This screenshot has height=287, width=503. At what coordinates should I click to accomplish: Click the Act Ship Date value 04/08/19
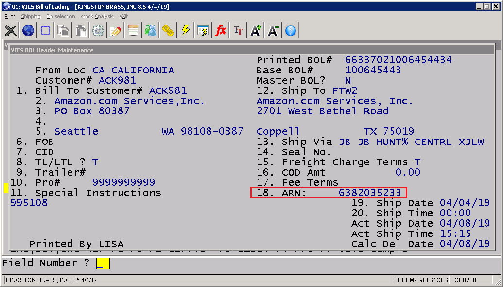(x=465, y=223)
